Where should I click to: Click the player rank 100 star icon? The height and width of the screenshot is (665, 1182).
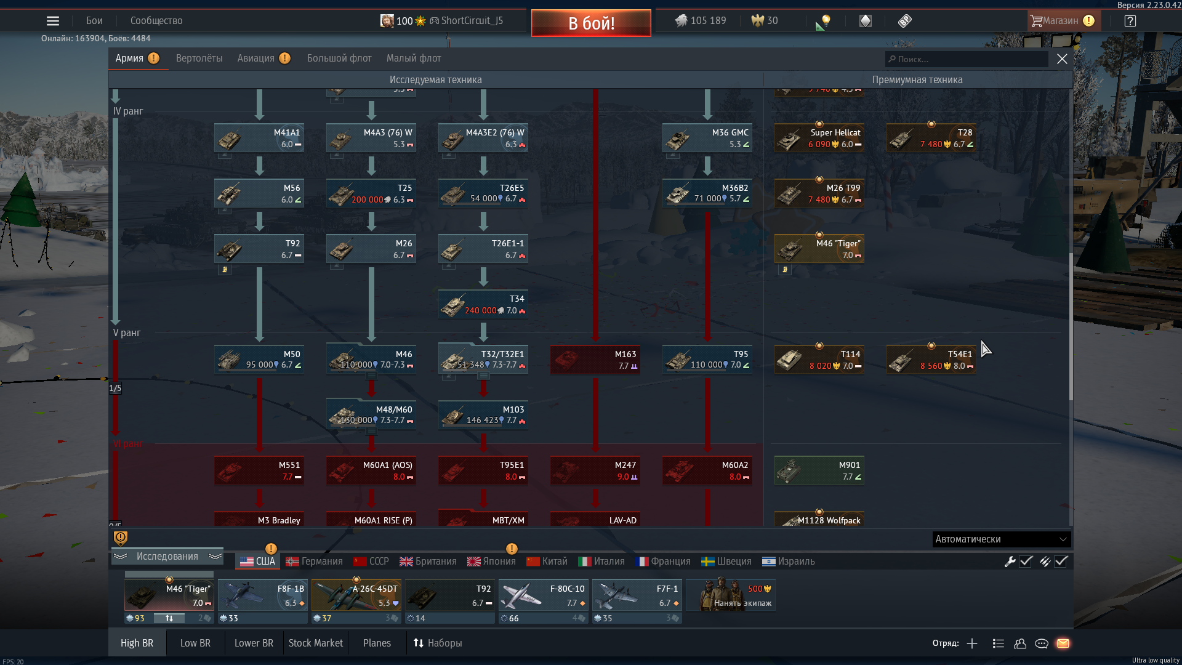(x=420, y=21)
